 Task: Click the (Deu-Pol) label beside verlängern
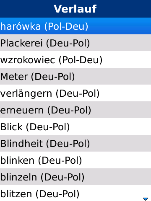78,93
